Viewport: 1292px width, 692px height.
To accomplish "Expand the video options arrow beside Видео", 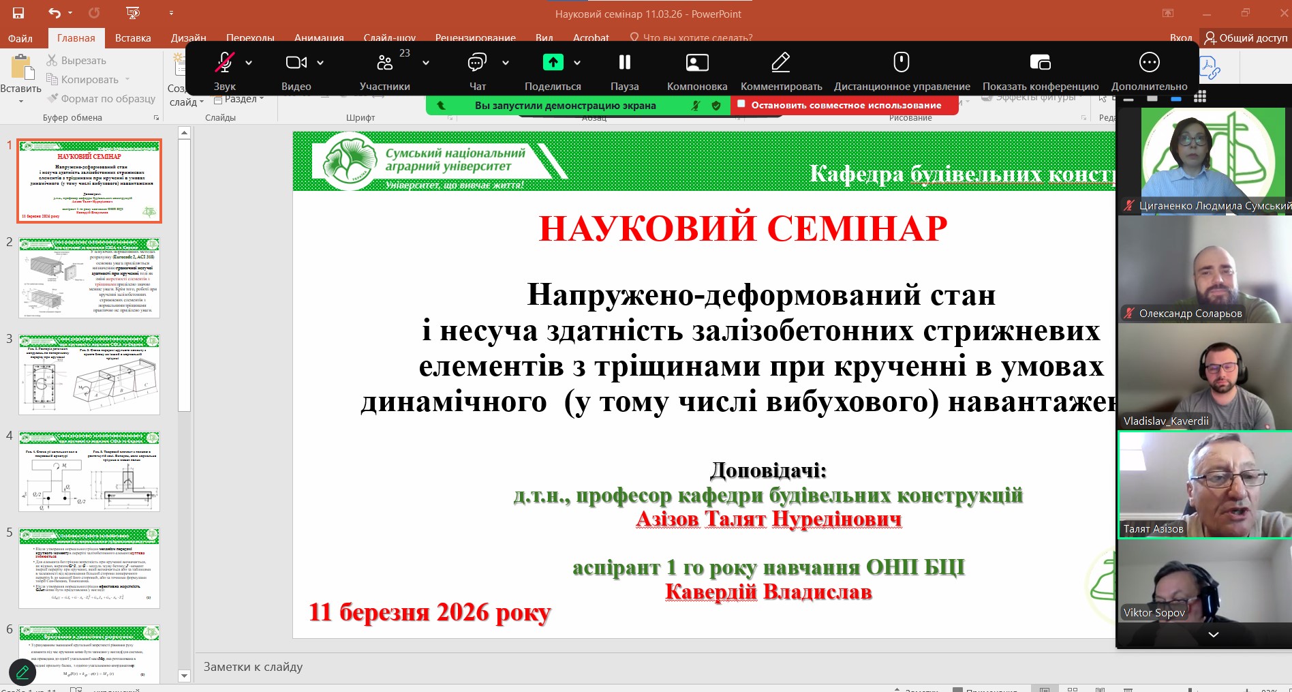I will tap(320, 63).
